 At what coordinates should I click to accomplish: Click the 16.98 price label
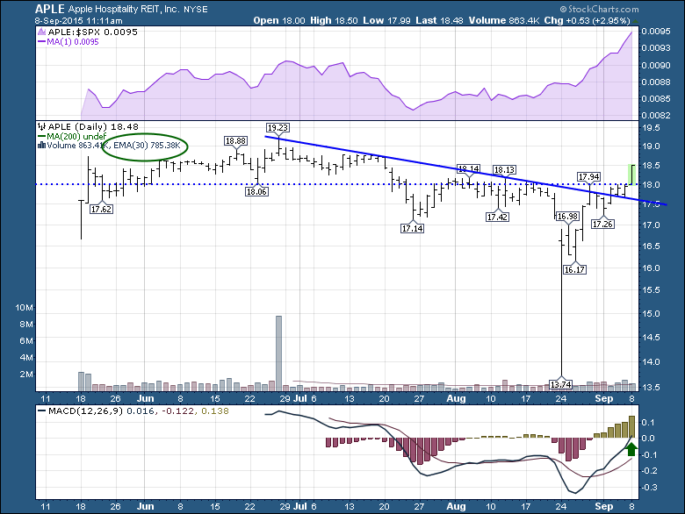(567, 217)
